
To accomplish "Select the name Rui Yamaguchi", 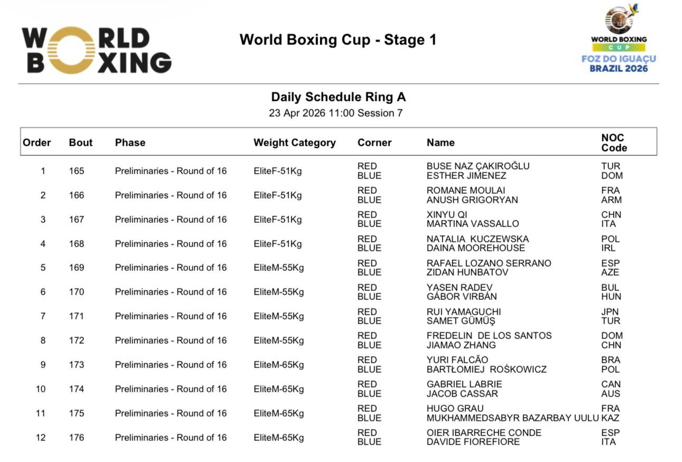I will [x=464, y=312].
